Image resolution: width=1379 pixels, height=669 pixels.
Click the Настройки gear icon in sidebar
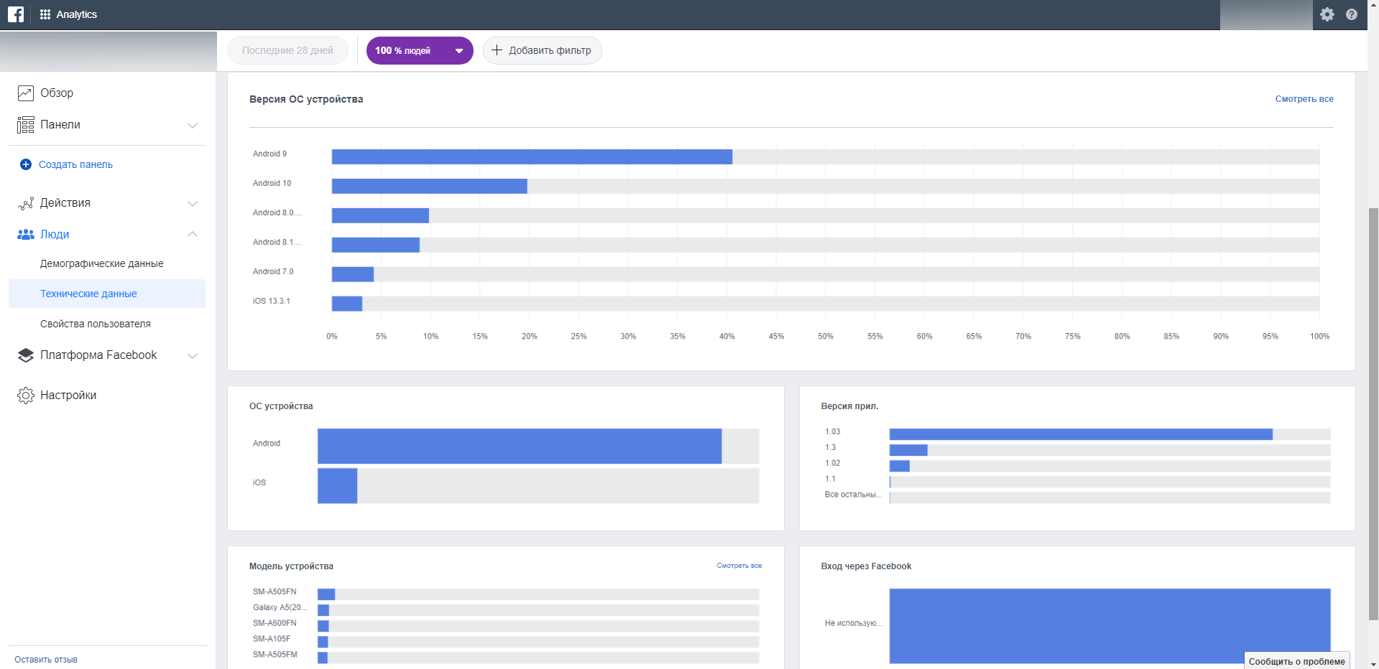point(26,396)
